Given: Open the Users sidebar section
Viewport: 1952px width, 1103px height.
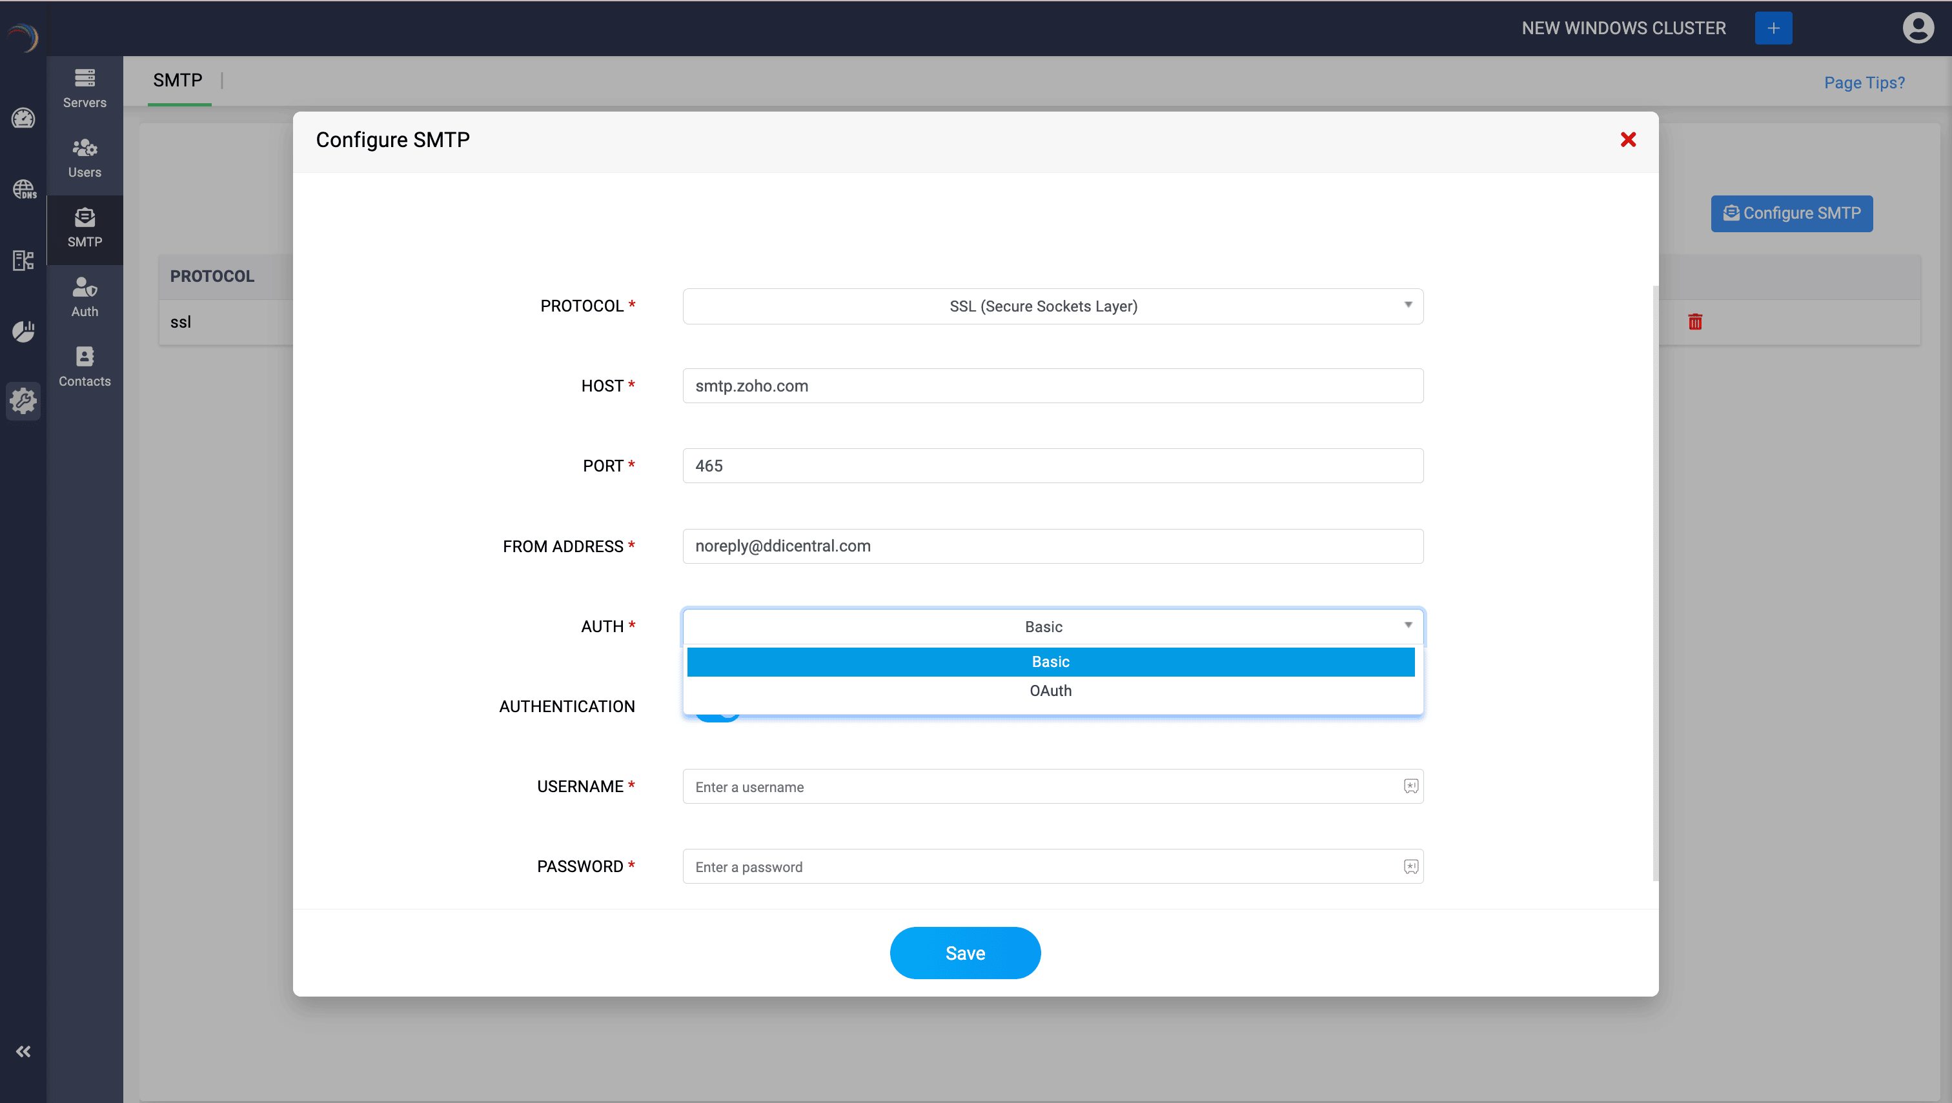Looking at the screenshot, I should coord(84,158).
